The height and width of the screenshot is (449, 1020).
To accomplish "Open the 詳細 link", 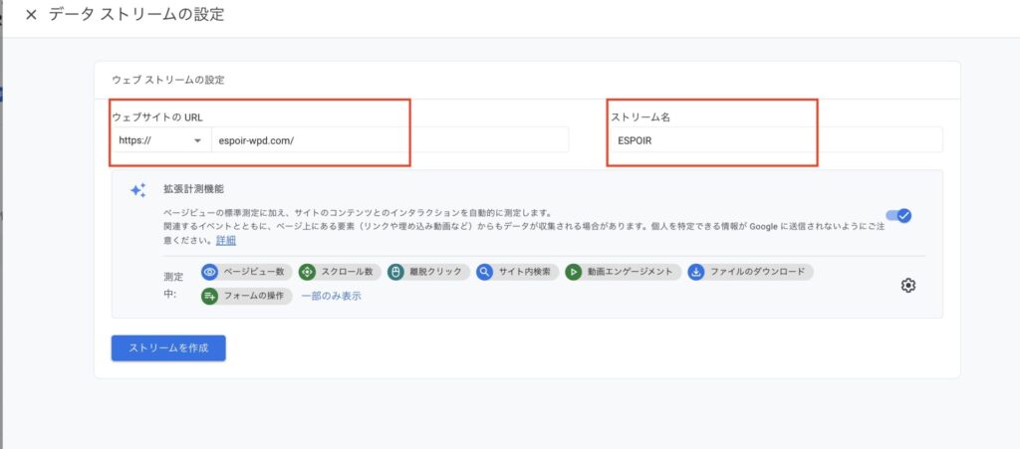I will coord(226,240).
